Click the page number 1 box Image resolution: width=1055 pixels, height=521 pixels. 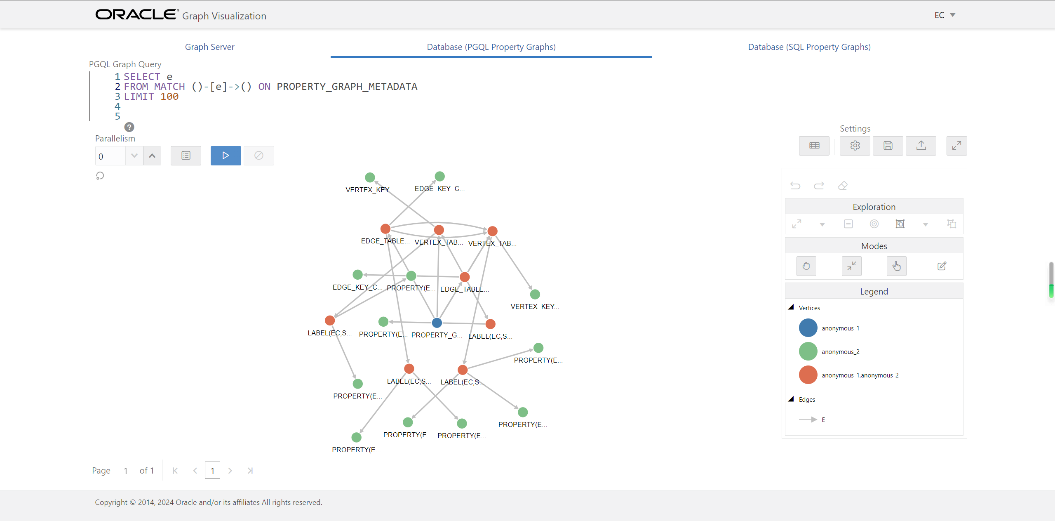tap(212, 471)
